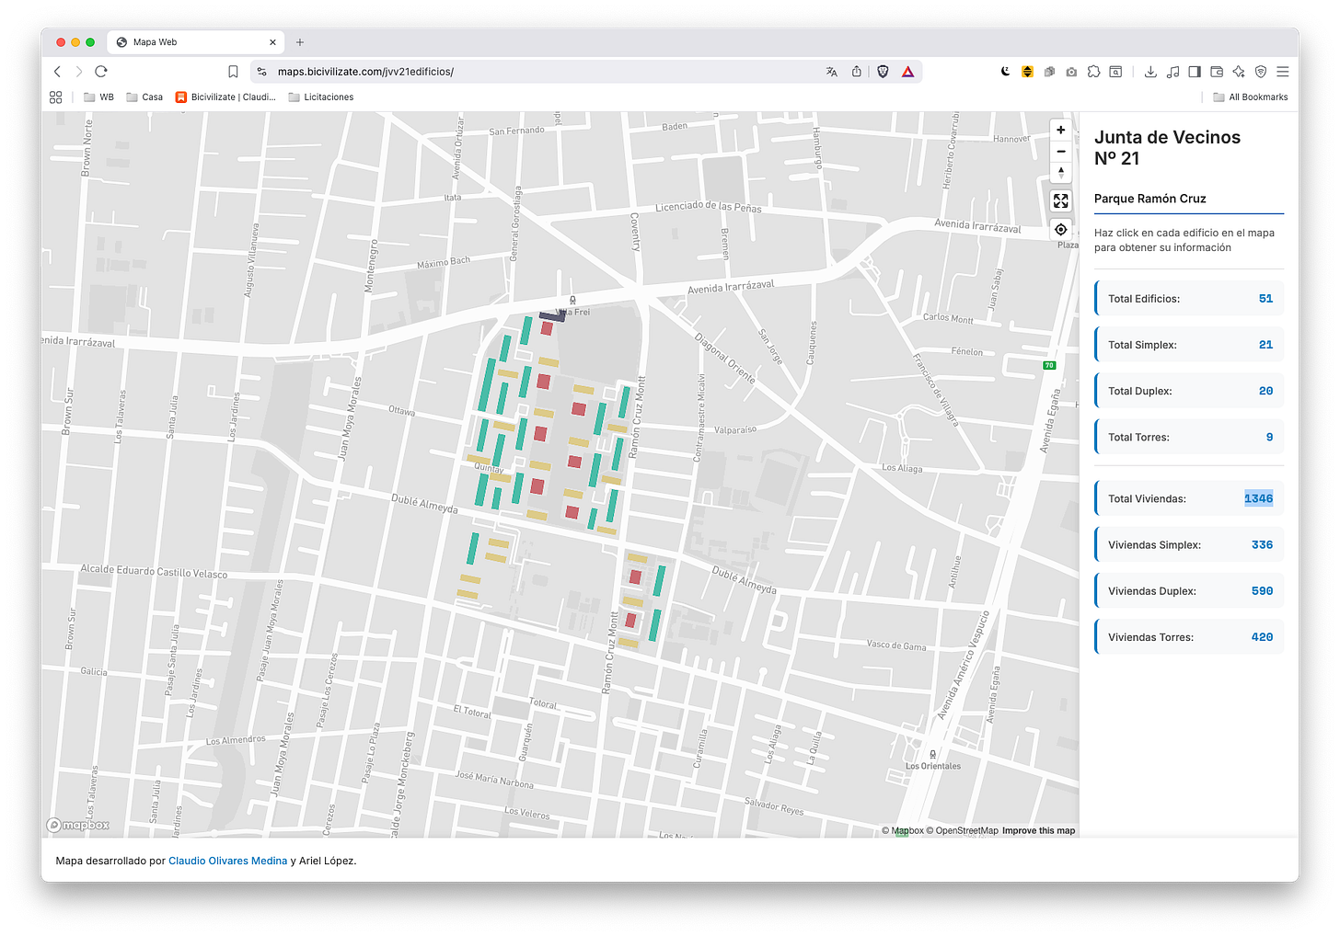The height and width of the screenshot is (936, 1340).
Task: Click the Viviendas Torres value 420
Action: click(1262, 637)
